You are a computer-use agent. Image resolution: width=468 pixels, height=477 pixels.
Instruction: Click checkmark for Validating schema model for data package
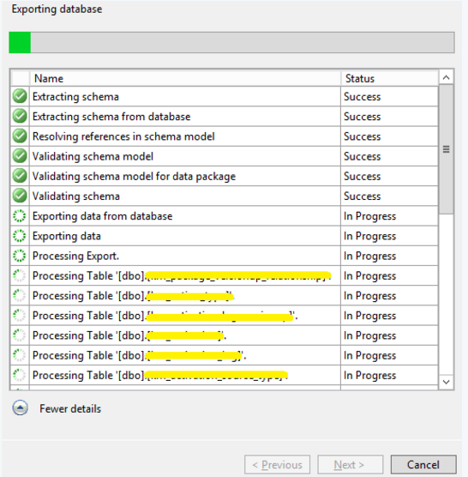20,176
